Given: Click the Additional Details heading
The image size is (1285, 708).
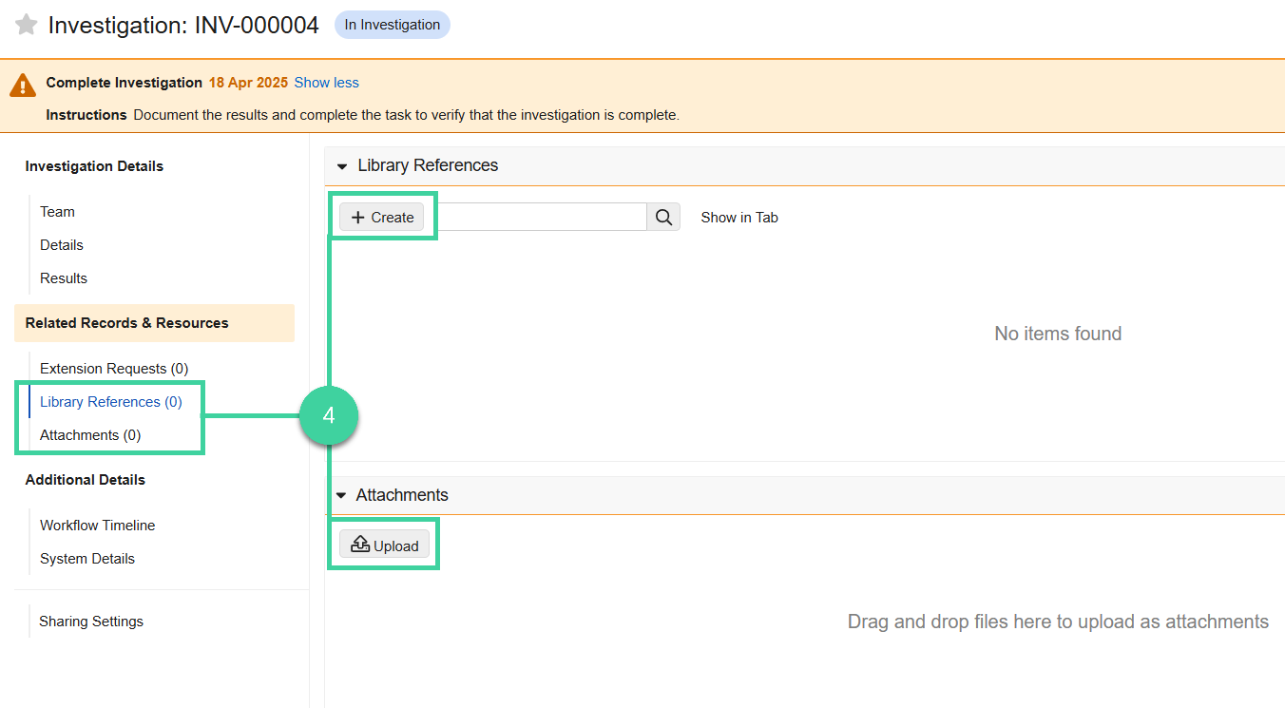Looking at the screenshot, I should (x=86, y=480).
